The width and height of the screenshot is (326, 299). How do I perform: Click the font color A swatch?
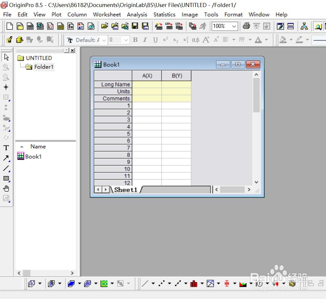pos(258,40)
